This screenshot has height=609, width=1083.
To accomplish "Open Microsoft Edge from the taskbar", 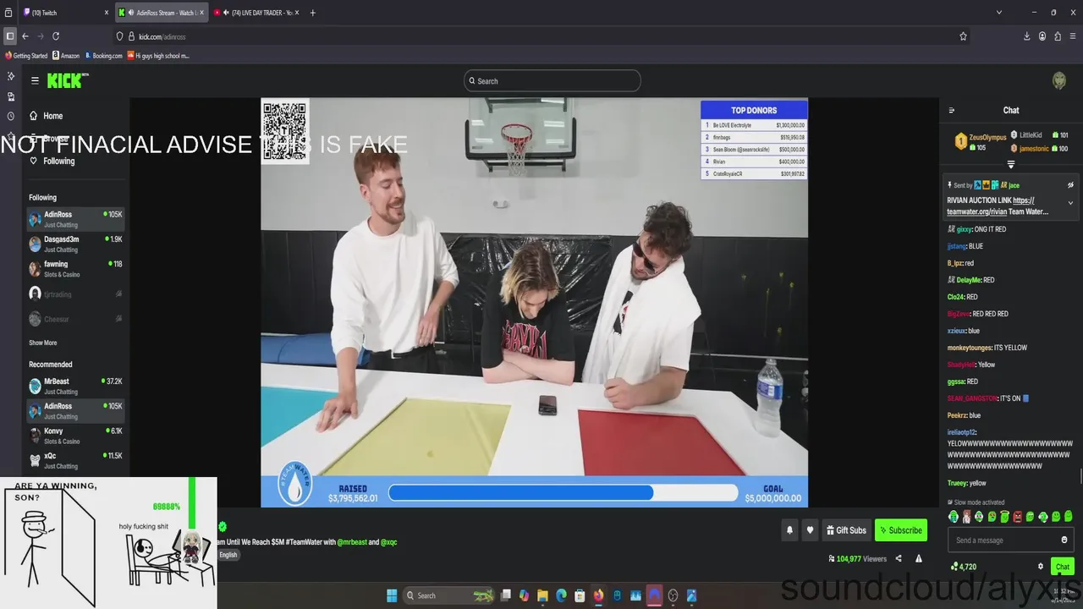I will coord(561,595).
